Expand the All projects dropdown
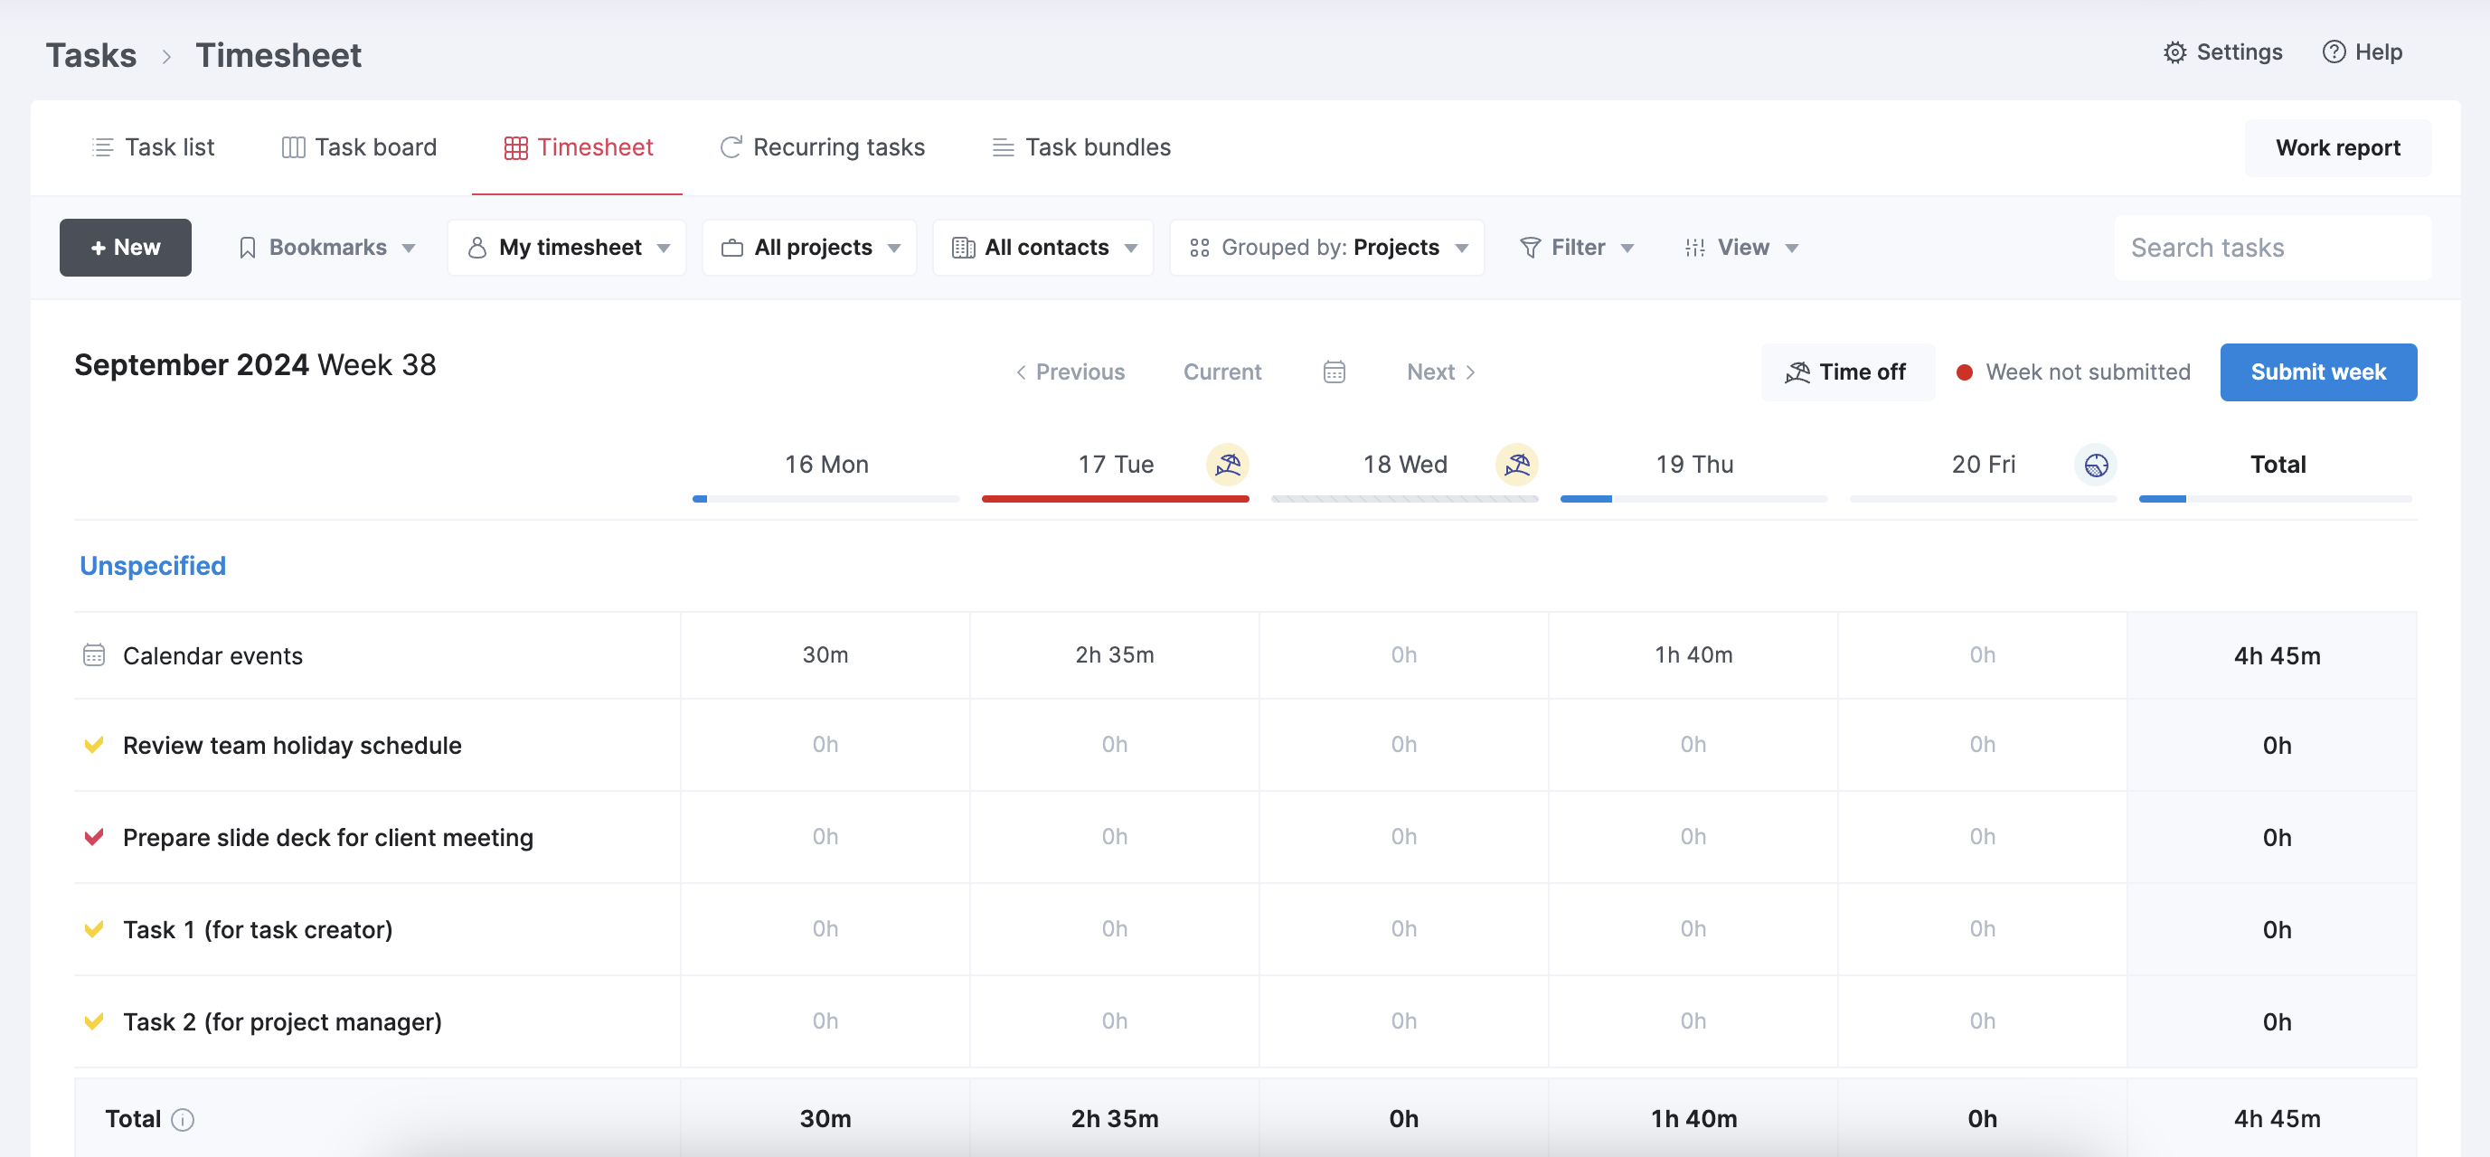 coord(810,248)
